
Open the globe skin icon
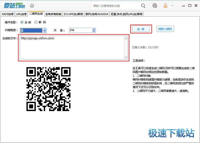(155, 6)
